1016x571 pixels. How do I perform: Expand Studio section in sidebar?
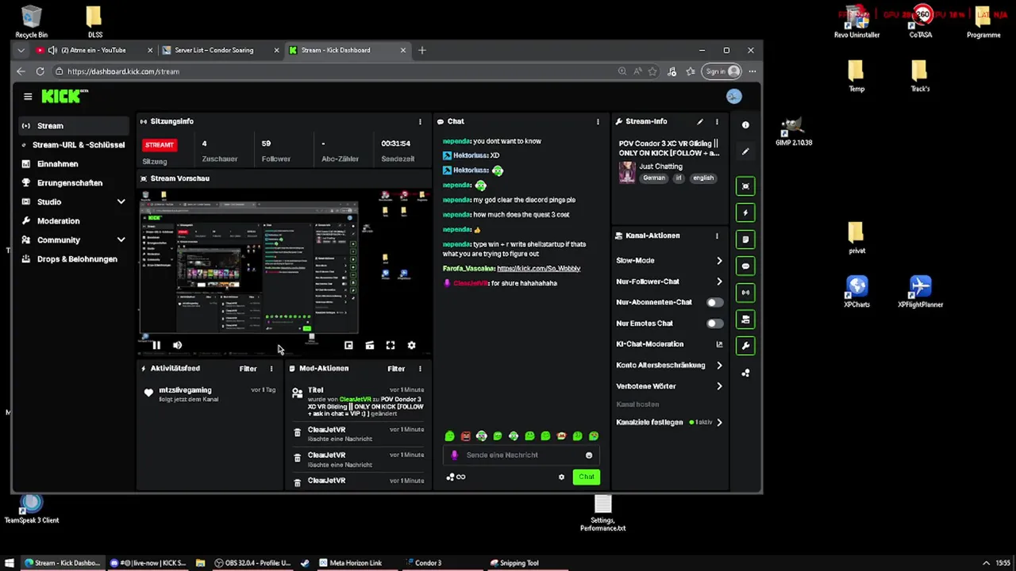(x=121, y=202)
